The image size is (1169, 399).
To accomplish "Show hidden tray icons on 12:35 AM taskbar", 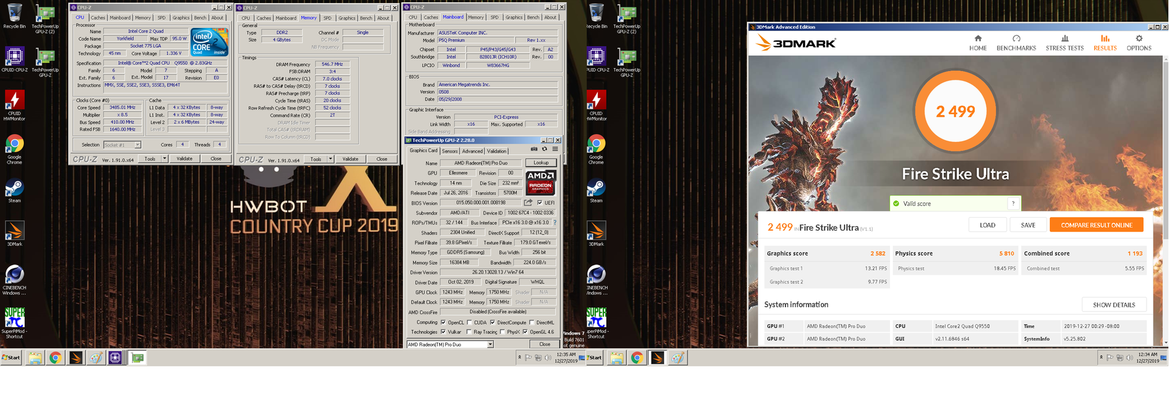I will pos(519,357).
